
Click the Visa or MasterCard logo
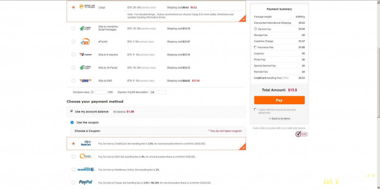coord(86,144)
